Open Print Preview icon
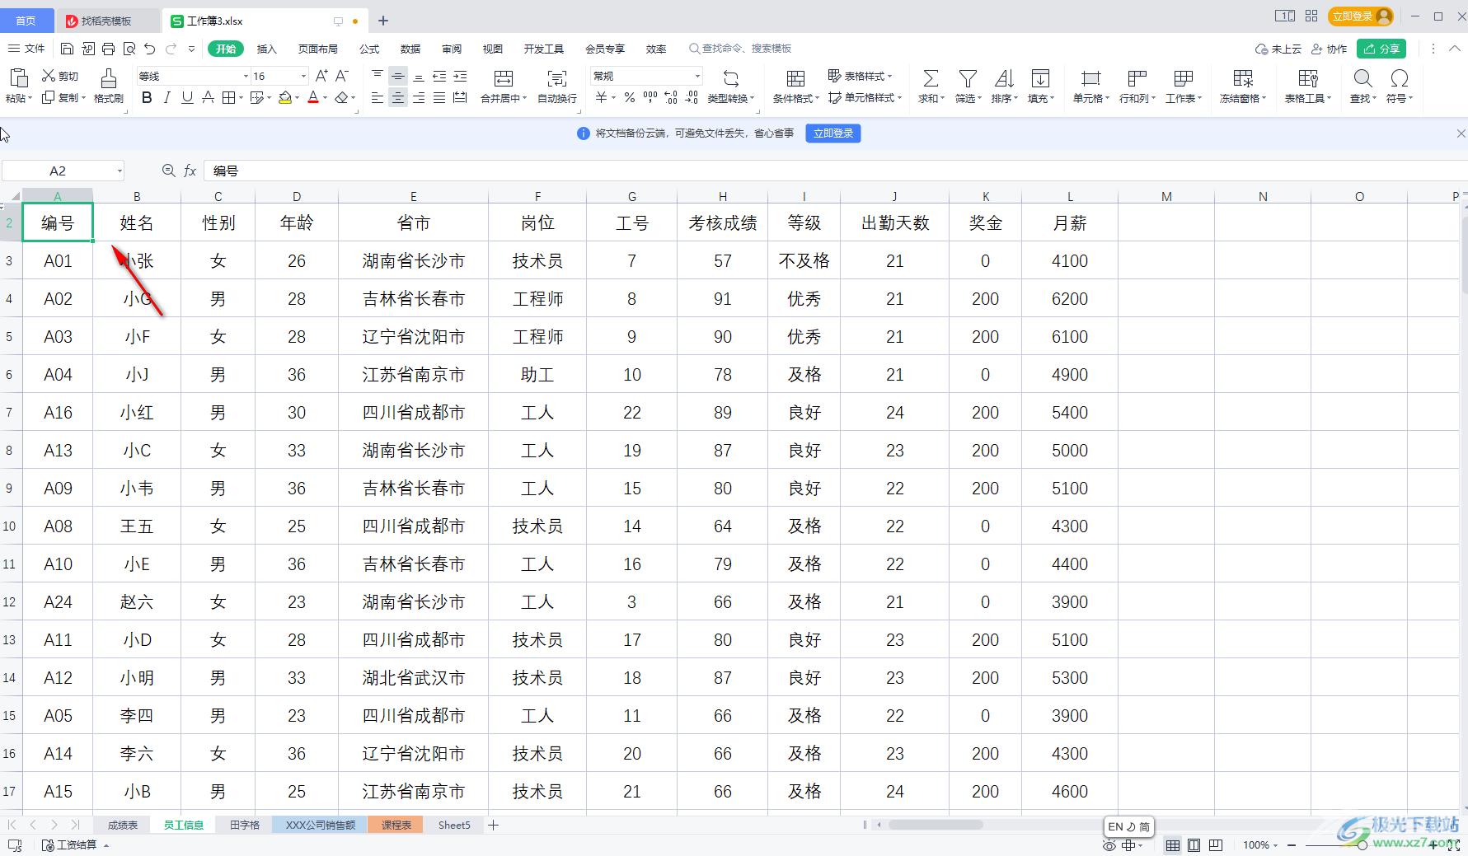This screenshot has width=1468, height=856. (x=129, y=49)
